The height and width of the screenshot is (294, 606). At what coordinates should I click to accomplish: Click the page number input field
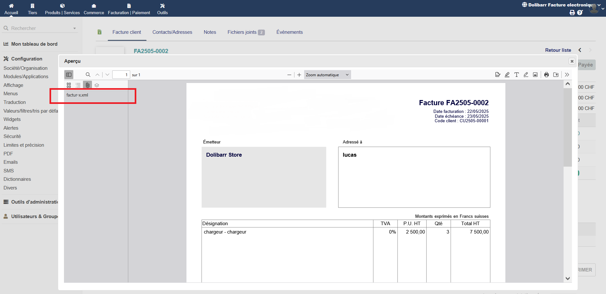(x=121, y=75)
